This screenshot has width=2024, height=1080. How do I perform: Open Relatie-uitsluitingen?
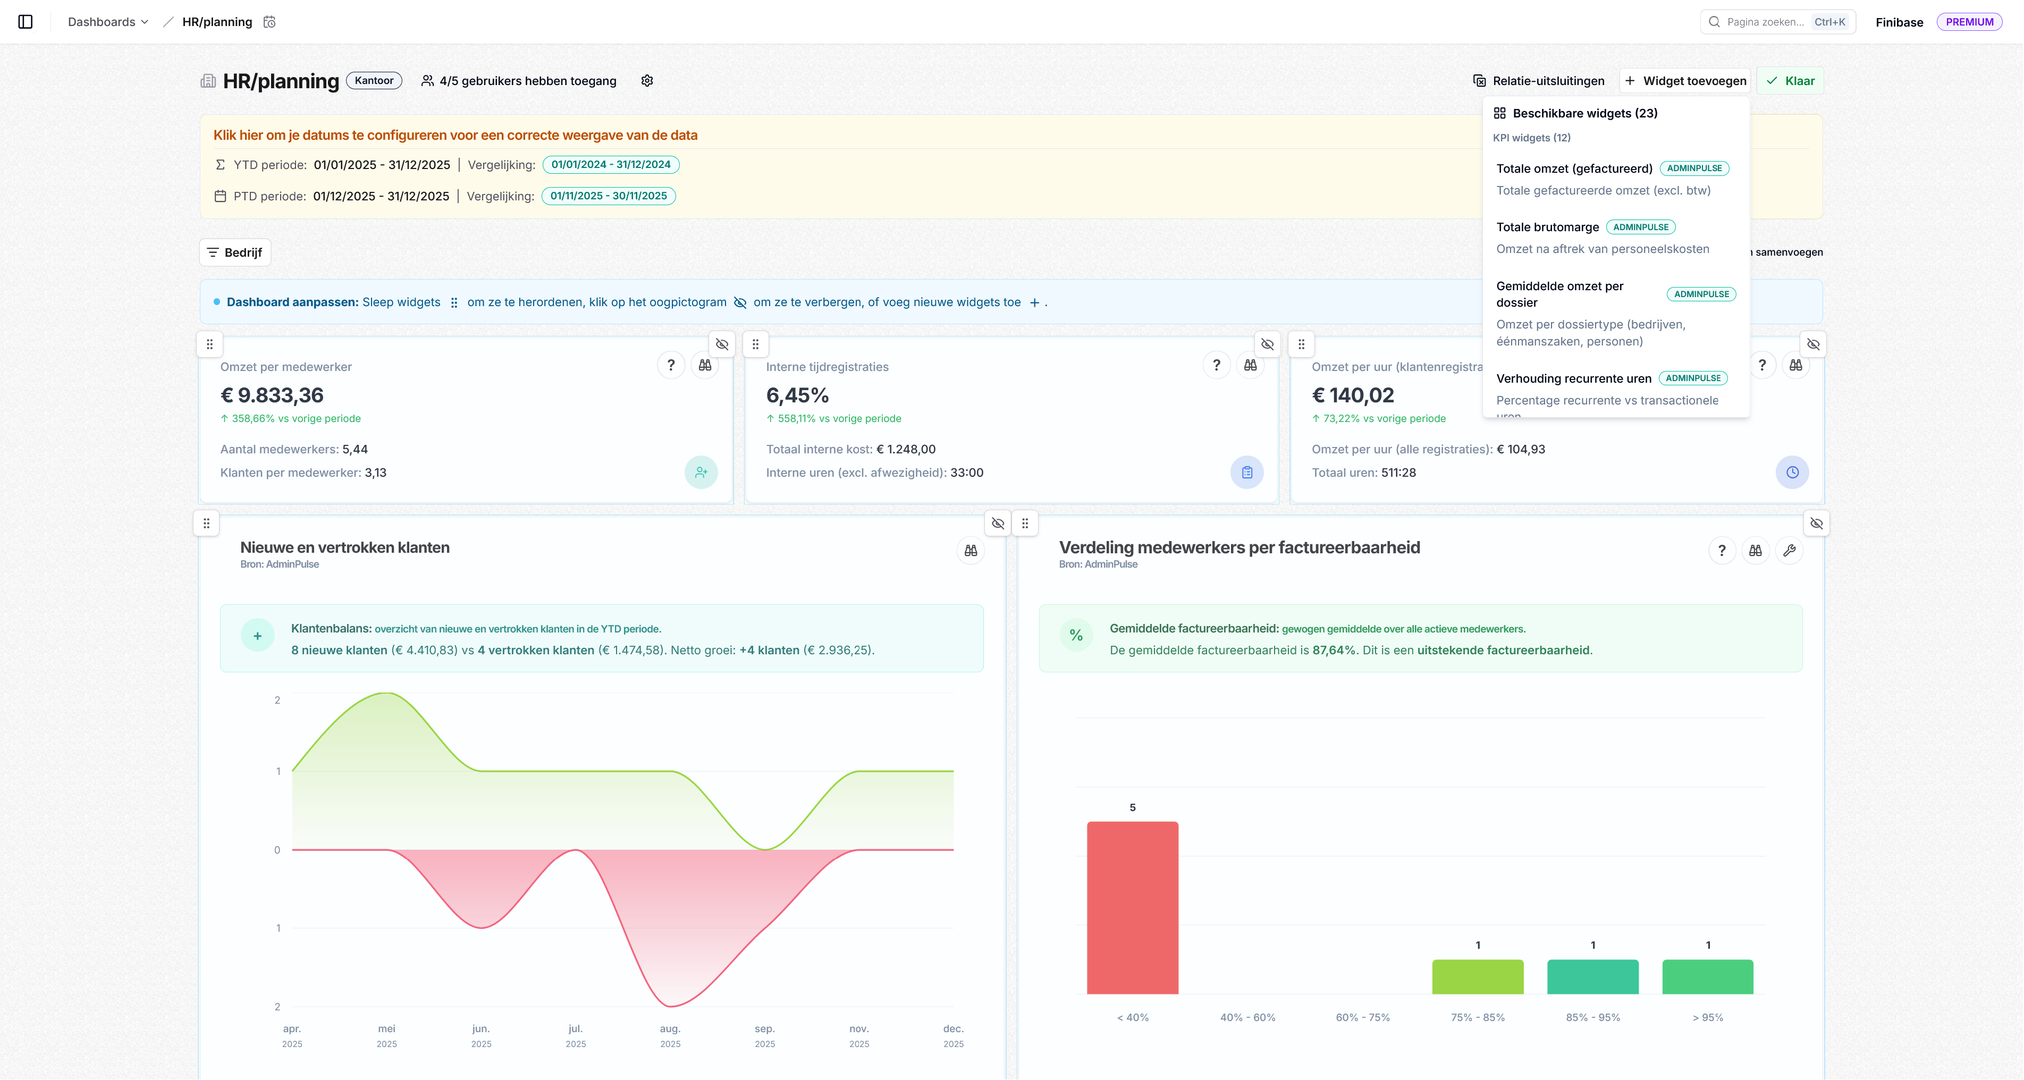point(1538,81)
